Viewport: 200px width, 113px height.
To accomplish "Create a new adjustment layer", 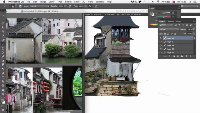I will tap(178, 56).
